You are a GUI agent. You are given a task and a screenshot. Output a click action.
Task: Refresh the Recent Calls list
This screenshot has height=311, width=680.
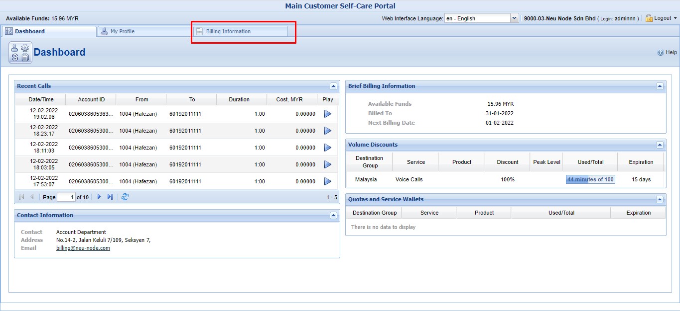click(125, 197)
